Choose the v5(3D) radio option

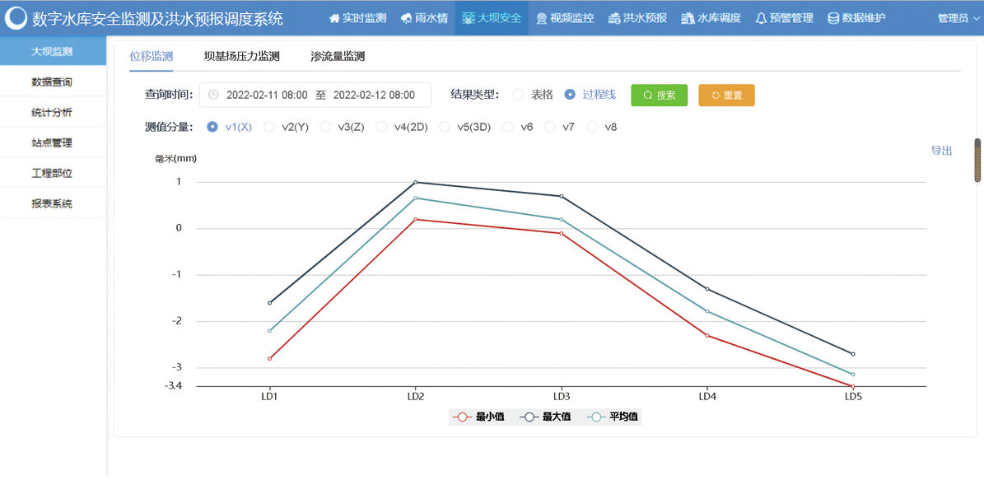445,127
